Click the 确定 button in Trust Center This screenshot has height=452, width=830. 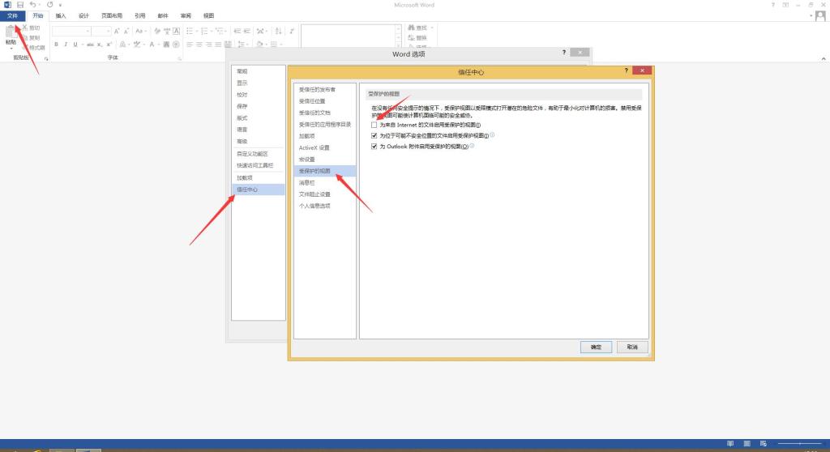click(596, 347)
